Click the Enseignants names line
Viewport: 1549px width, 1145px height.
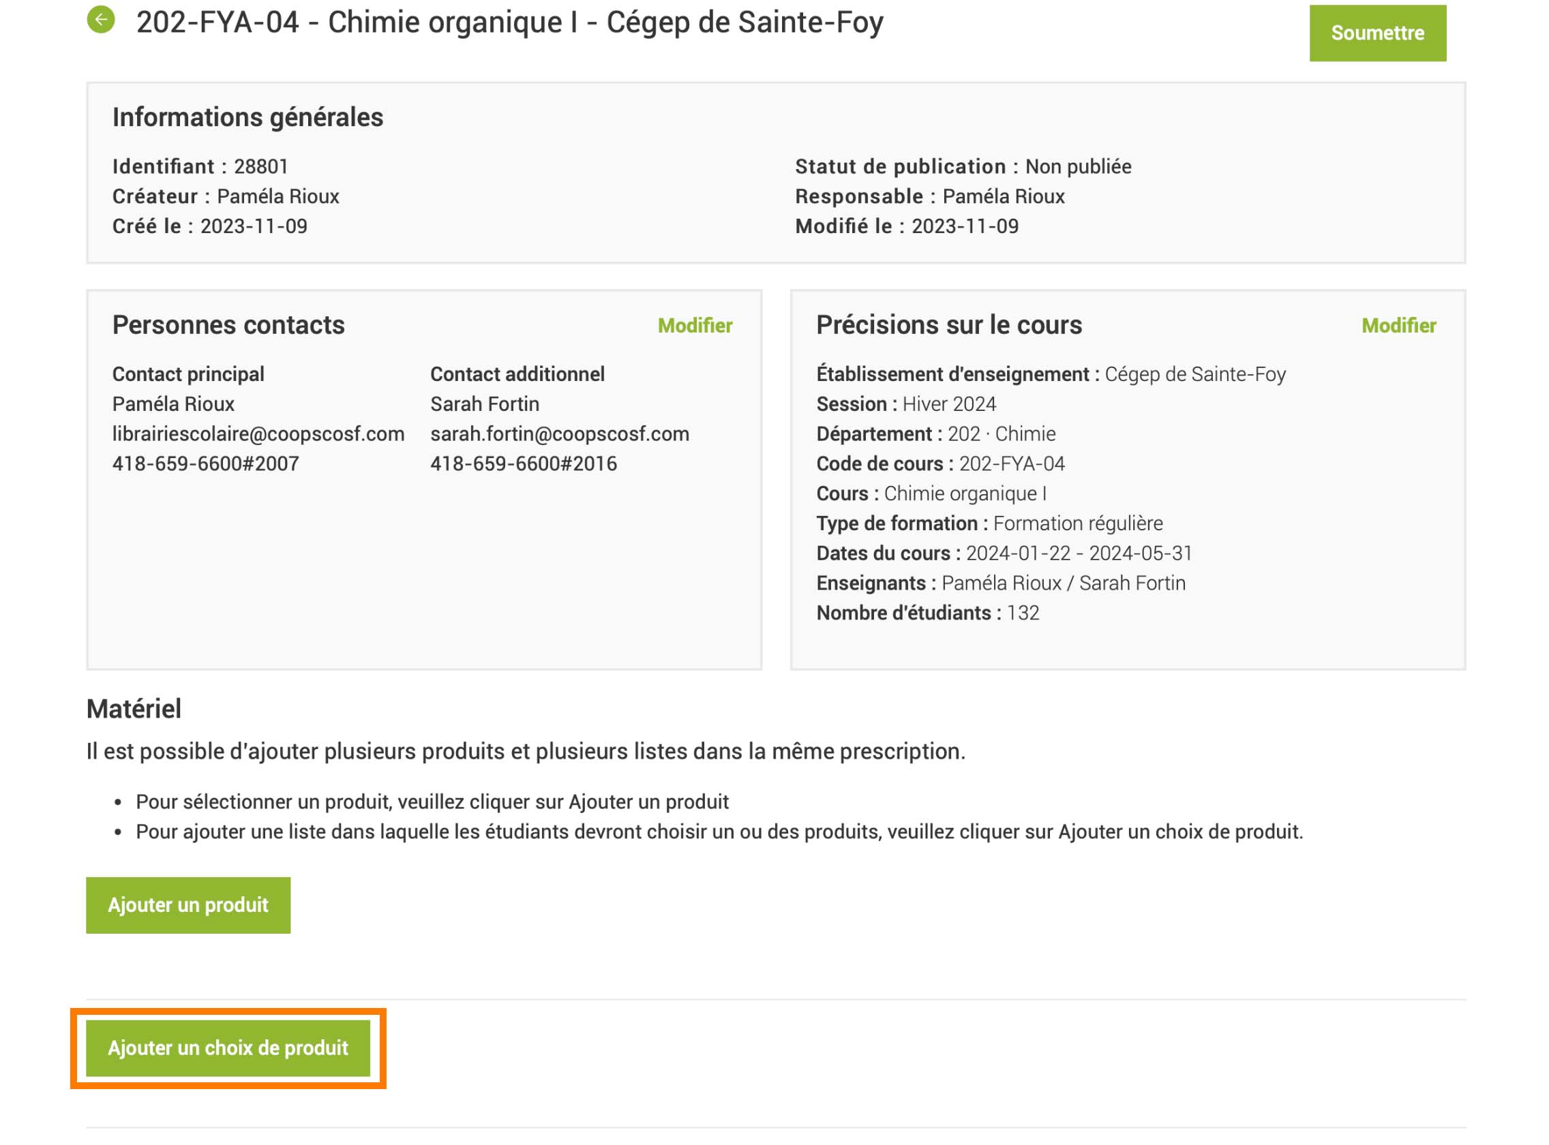[x=1062, y=583]
